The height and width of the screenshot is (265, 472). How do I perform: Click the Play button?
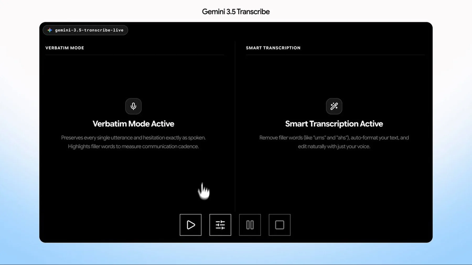click(191, 225)
